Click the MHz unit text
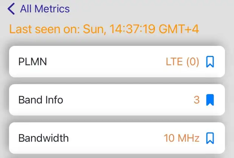This screenshot has height=158, width=234. 189,138
